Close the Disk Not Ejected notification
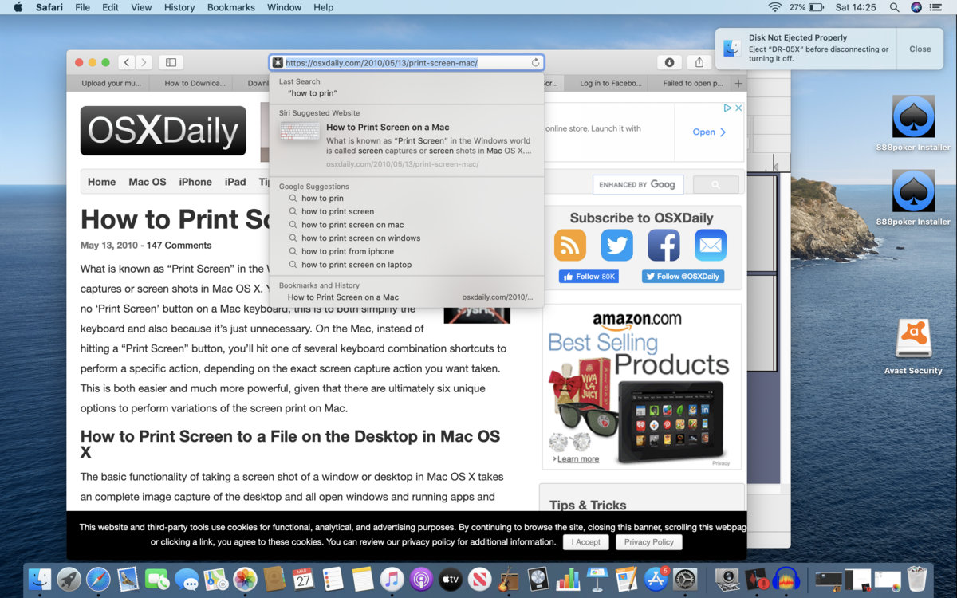This screenshot has width=957, height=598. tap(920, 49)
